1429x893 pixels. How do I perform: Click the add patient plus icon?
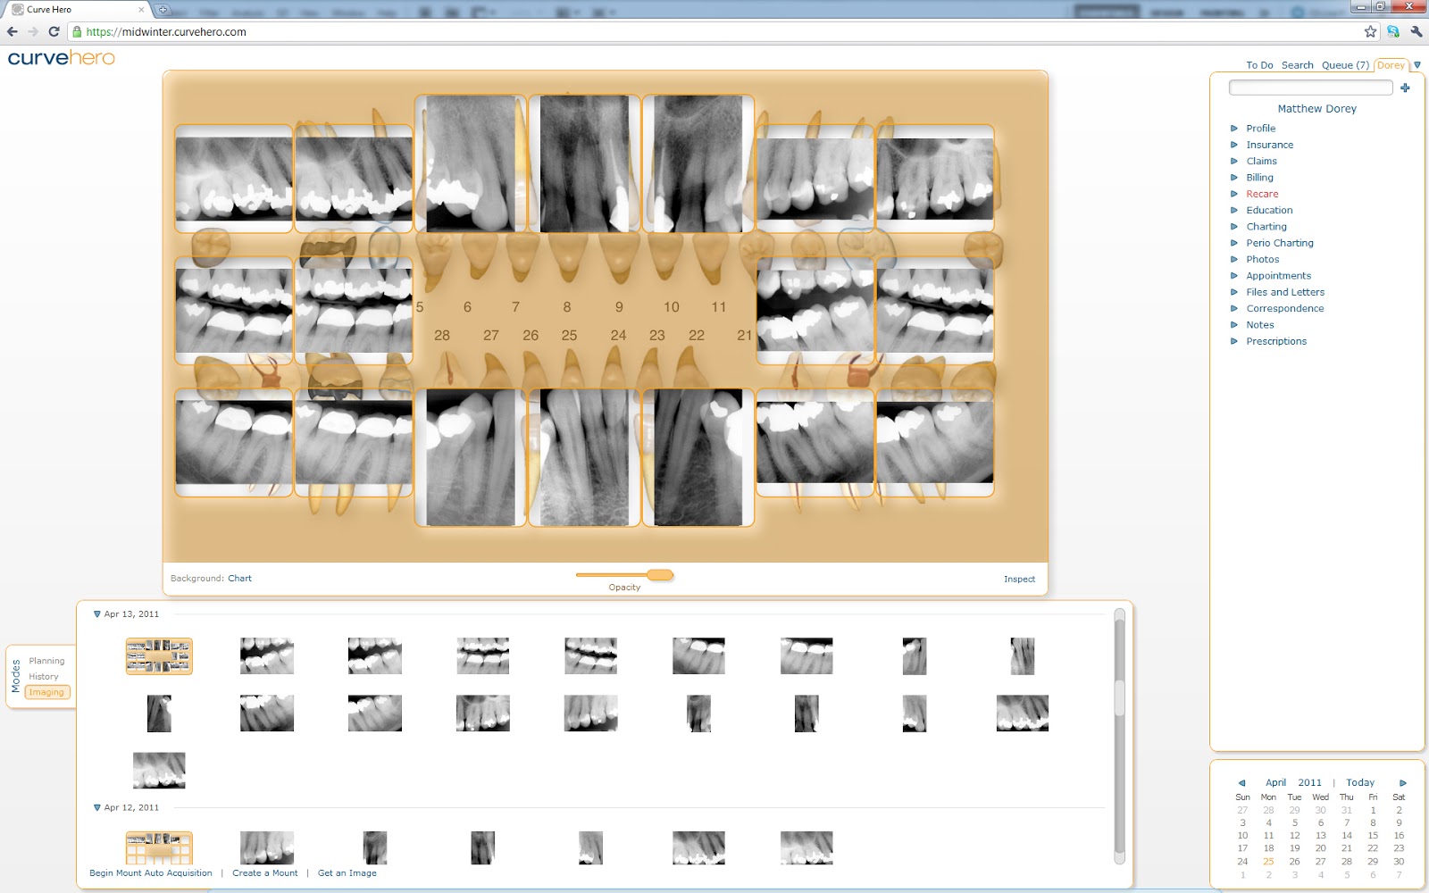1406,88
